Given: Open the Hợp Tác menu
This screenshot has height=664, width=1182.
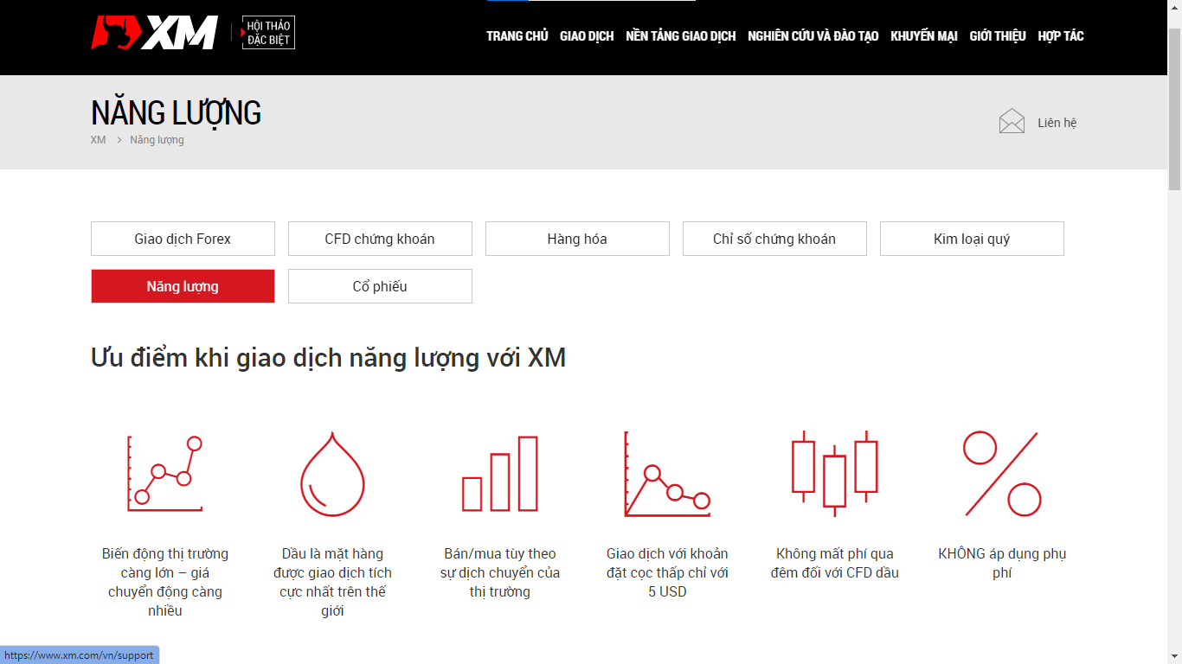Looking at the screenshot, I should [x=1061, y=36].
